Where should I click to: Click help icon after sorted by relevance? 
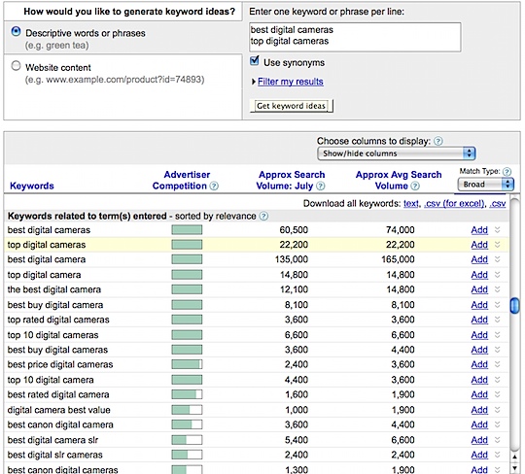pos(263,216)
